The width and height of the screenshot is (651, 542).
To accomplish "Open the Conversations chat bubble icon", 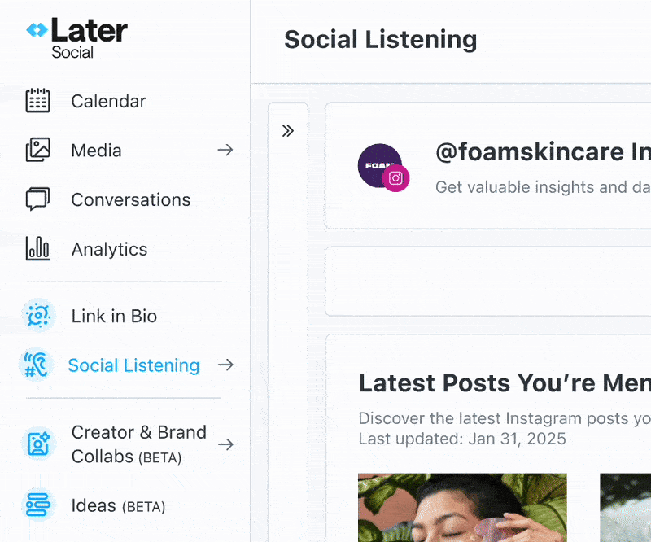I will point(37,199).
